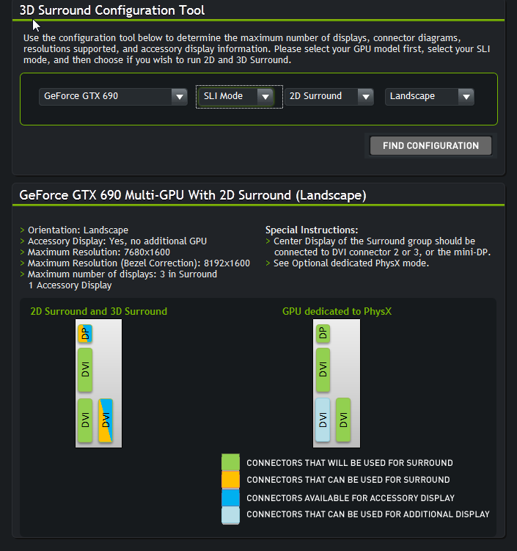Click the light blue DVI connector in PhysX diagram
Screen dimensions: 517x551
[323, 420]
